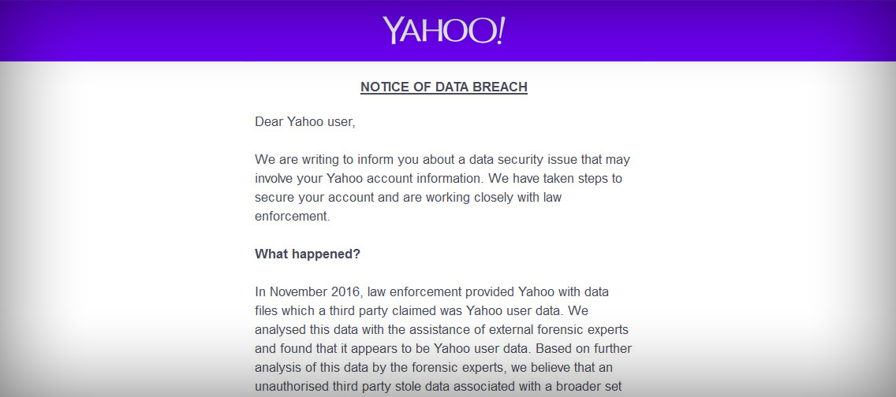Click the purple header banner beside logo
The width and height of the screenshot is (896, 397).
click(x=685, y=30)
